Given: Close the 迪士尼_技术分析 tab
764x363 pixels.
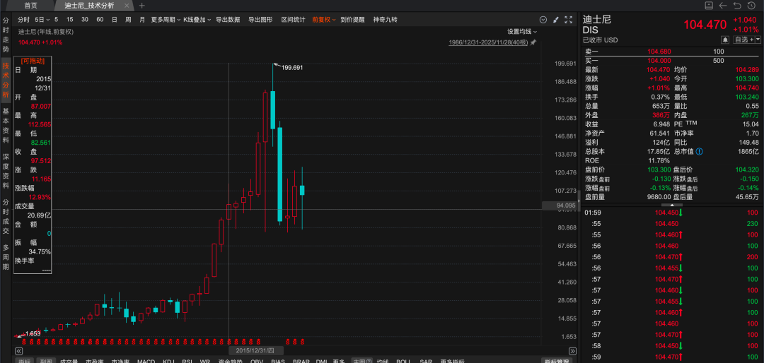Looking at the screenshot, I should (x=127, y=6).
